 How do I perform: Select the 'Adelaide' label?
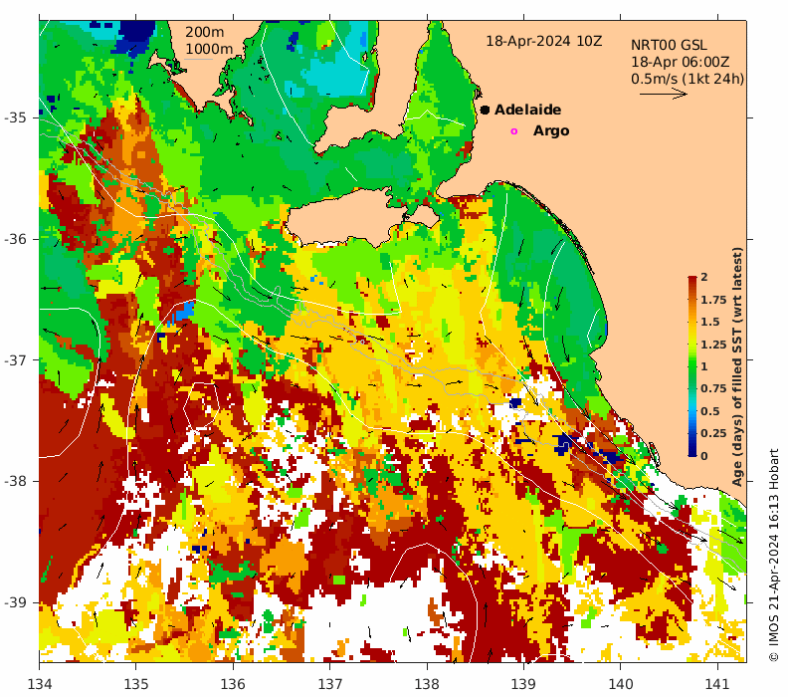527,110
